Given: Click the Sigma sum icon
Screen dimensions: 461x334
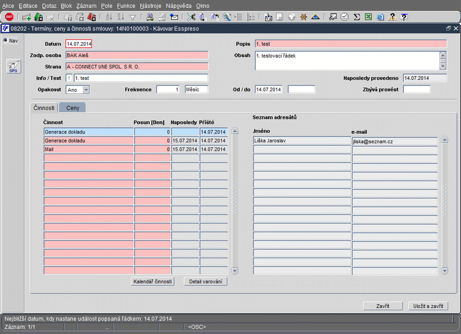Looking at the screenshot, I should (357, 17).
